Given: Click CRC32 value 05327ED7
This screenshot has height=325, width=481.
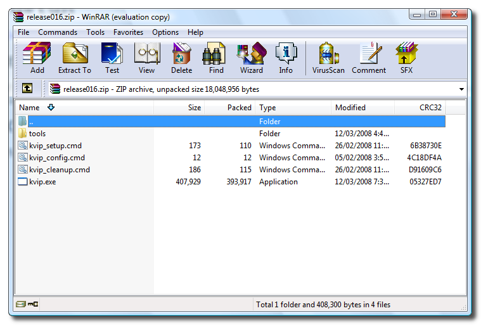Looking at the screenshot, I should point(425,182).
